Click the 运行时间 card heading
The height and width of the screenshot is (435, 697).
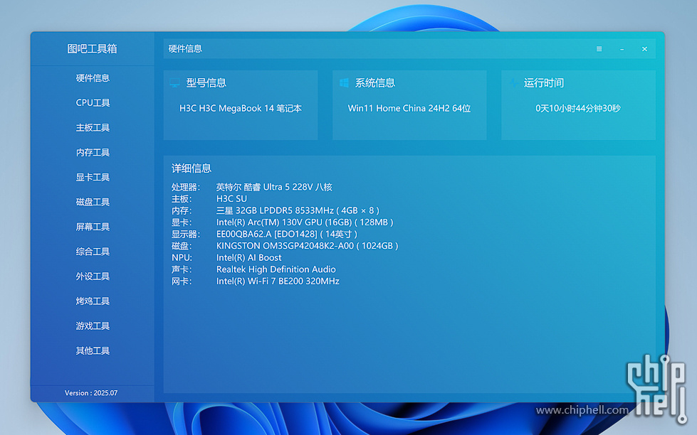(x=544, y=83)
